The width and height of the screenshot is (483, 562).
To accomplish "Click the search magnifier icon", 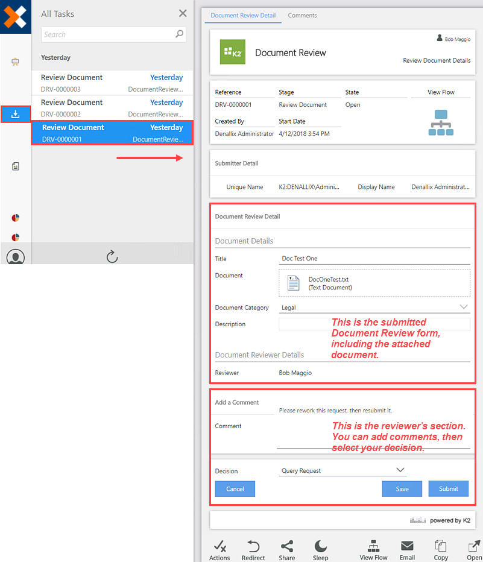I will 179,34.
